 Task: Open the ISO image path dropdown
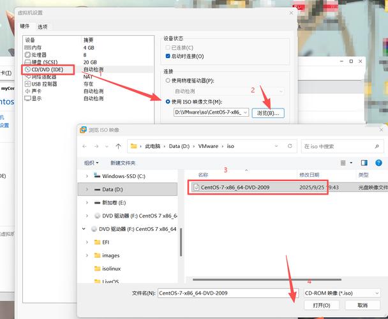point(245,112)
